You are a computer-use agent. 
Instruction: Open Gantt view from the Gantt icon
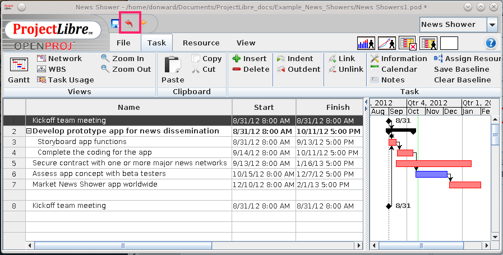click(19, 71)
